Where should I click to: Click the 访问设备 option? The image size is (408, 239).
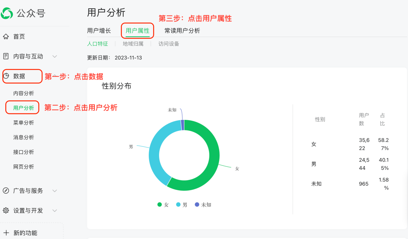[x=168, y=43]
